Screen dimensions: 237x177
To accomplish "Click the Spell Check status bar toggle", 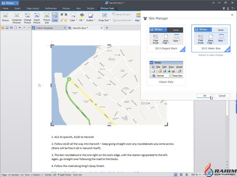I will 64,175.
